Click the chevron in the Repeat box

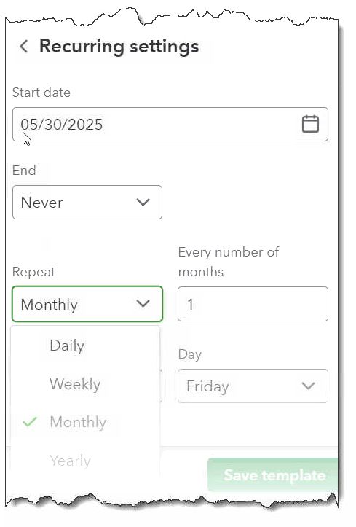coord(143,304)
